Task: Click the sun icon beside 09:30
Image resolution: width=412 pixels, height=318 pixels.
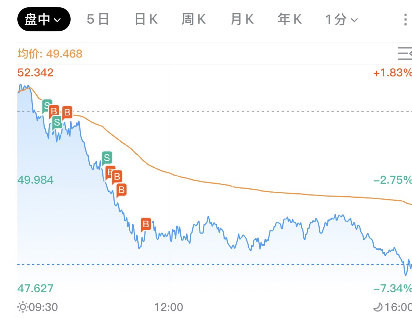Action: (23, 307)
